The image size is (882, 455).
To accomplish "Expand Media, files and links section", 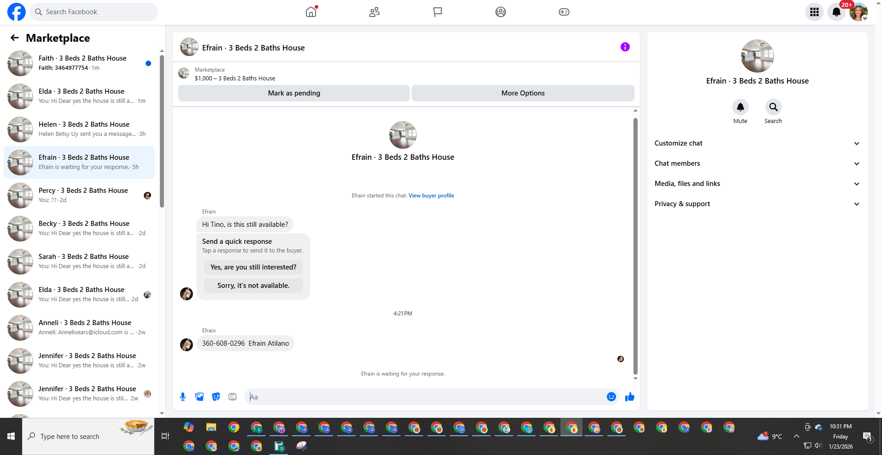I will tap(757, 184).
